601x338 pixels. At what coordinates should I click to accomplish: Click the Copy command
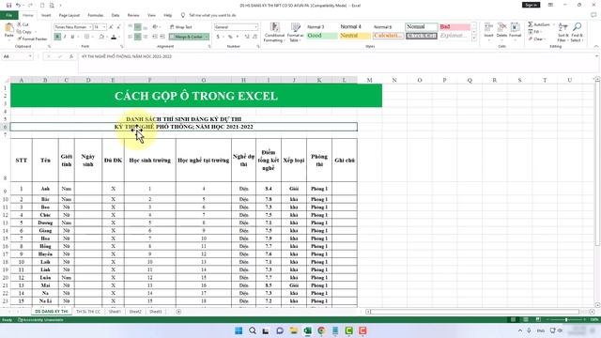[24, 31]
